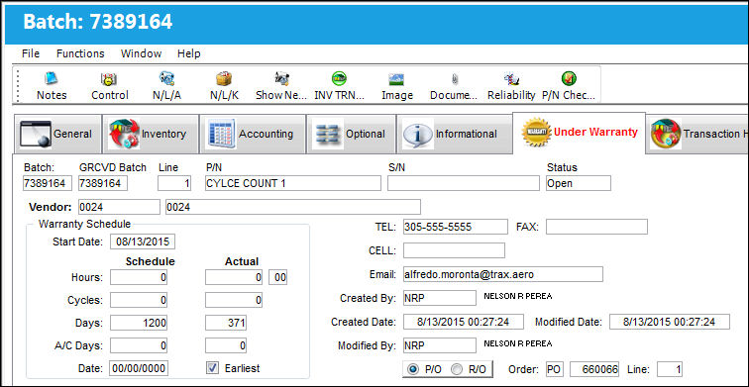Click NELSON R PEREA beside Modified By
This screenshot has height=387, width=749.
518,343
